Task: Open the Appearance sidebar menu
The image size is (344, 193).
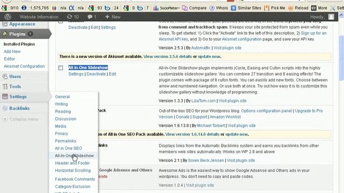Action: click(22, 24)
